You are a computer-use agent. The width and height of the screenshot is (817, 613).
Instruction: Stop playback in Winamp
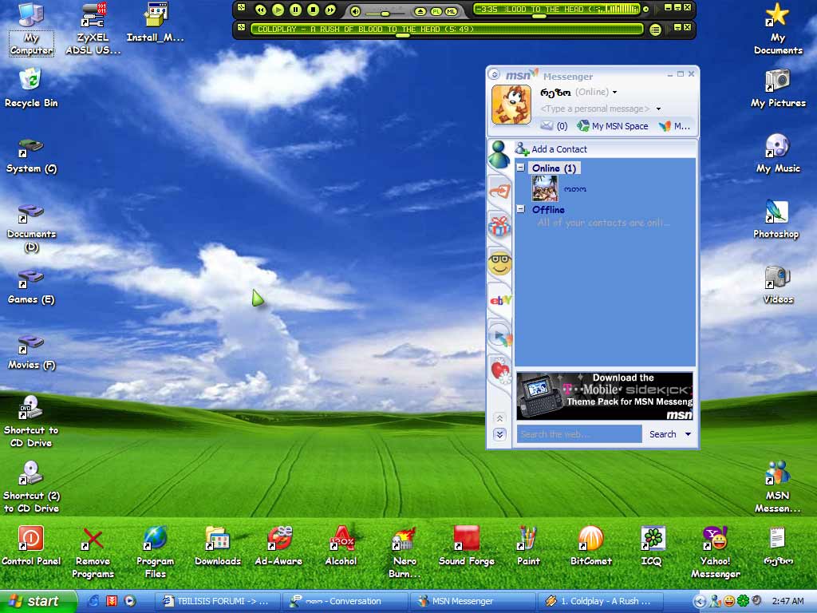[x=313, y=10]
